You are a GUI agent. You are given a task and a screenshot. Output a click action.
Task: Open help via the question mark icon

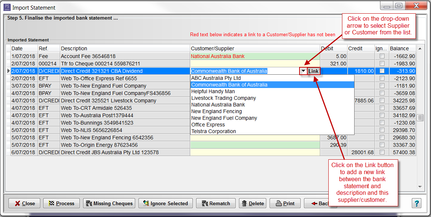click(417, 203)
